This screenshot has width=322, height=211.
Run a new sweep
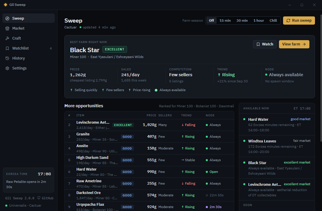pyautogui.click(x=299, y=21)
